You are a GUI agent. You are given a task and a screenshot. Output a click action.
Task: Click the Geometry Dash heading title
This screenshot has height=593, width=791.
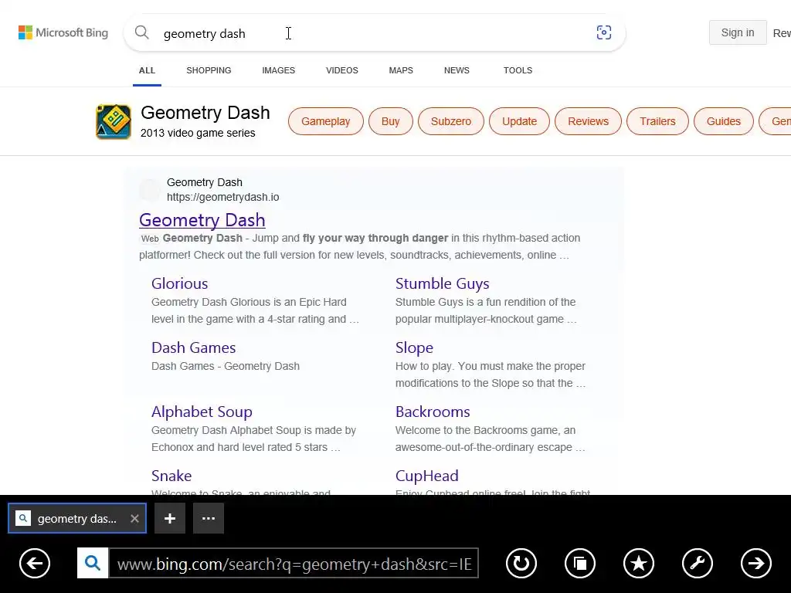205,113
